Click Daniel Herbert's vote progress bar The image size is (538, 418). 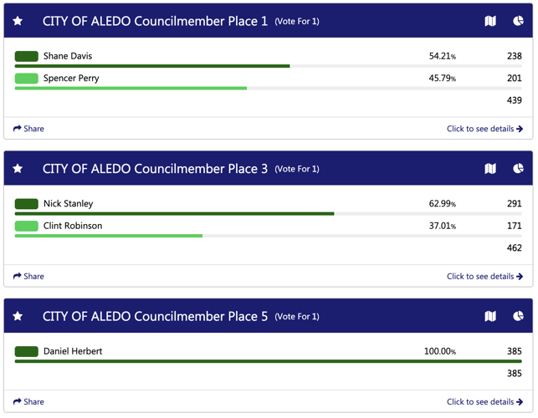(x=268, y=361)
